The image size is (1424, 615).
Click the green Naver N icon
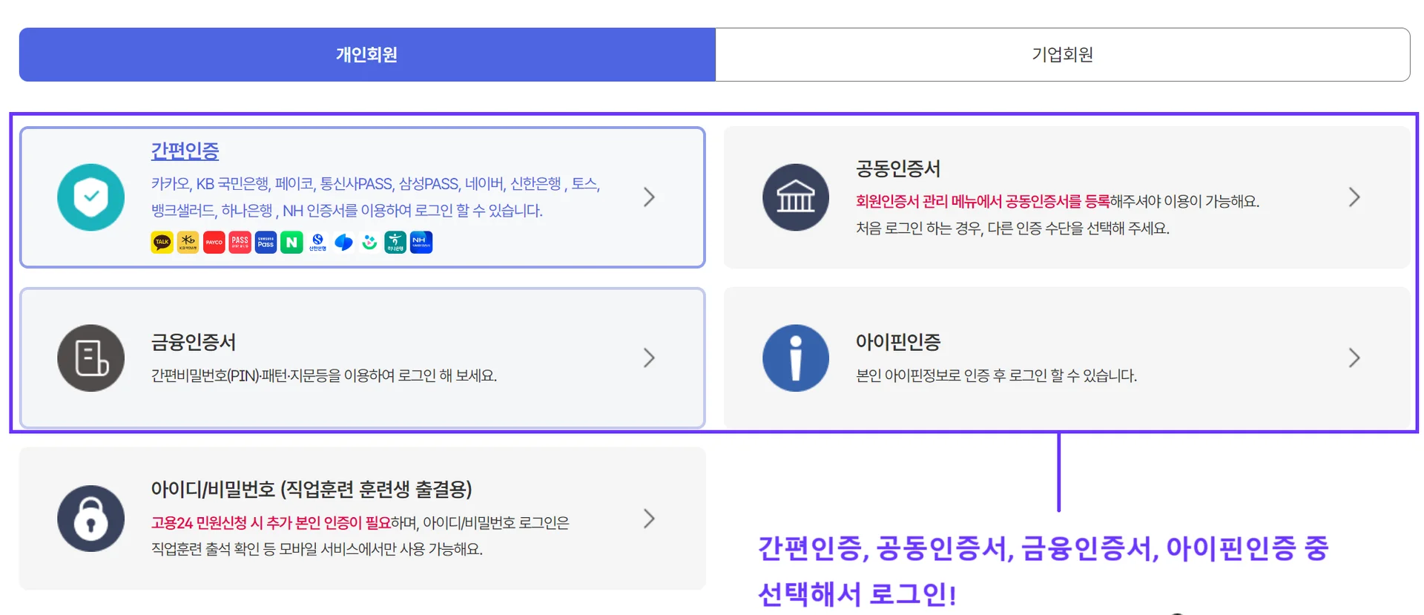tap(291, 242)
